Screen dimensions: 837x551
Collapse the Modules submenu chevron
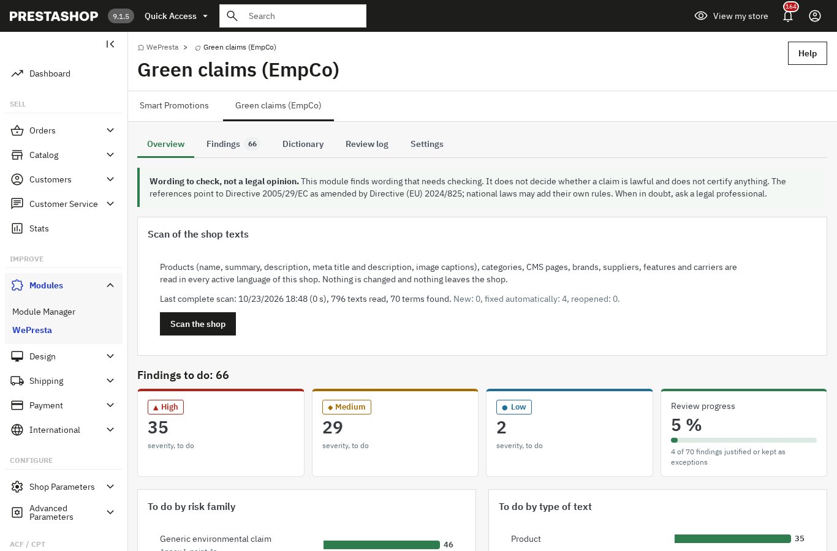(x=110, y=285)
